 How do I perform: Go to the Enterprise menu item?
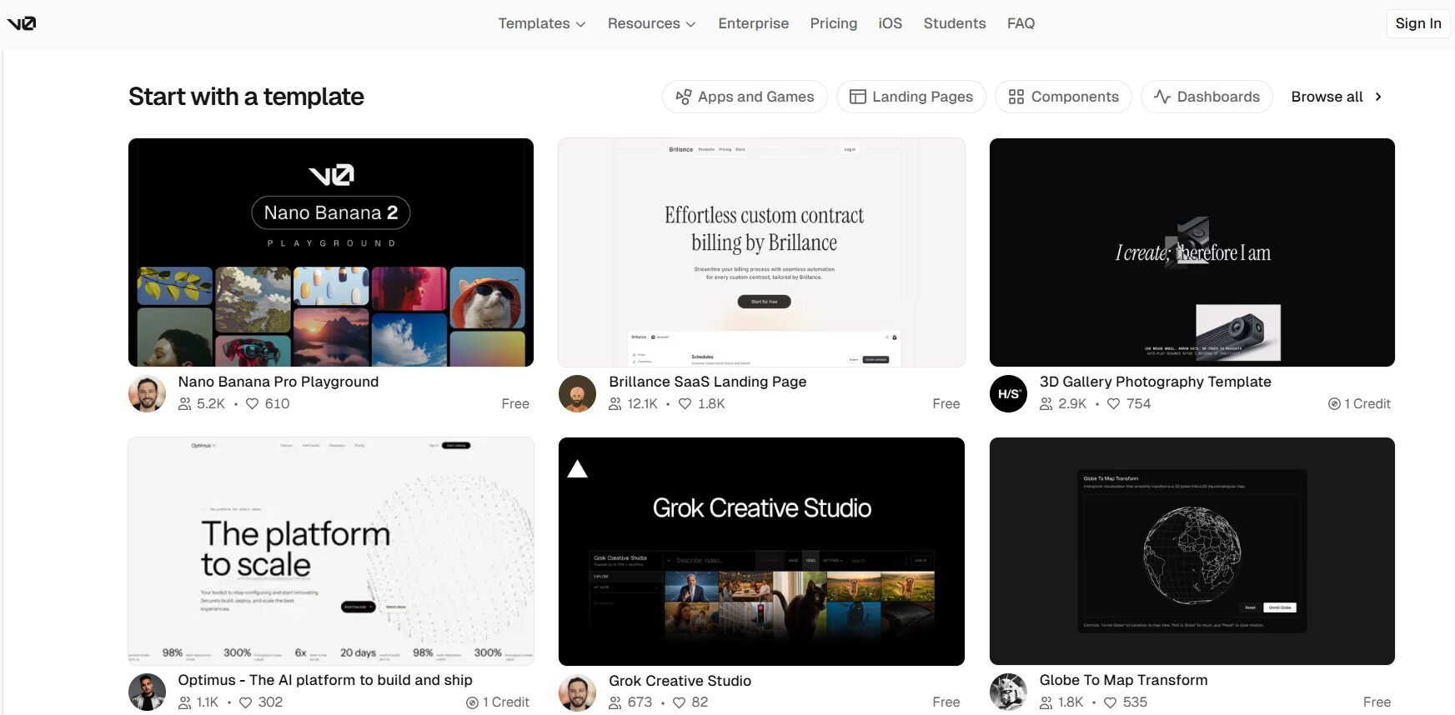tap(753, 23)
